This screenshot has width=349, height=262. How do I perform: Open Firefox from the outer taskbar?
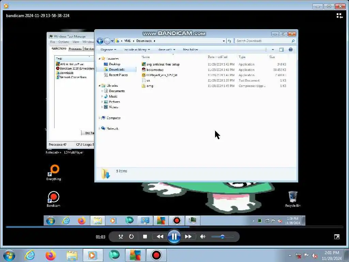[x=51, y=255]
